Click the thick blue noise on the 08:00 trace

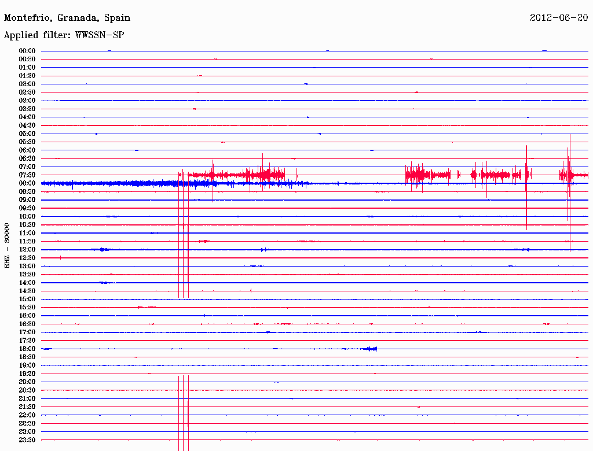tap(176, 183)
